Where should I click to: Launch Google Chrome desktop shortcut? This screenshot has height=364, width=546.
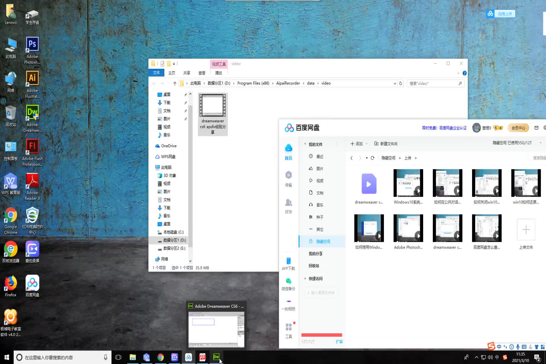pos(11,221)
